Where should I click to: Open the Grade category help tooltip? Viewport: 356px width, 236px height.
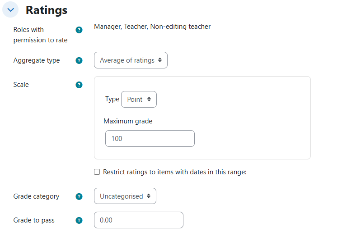point(79,196)
